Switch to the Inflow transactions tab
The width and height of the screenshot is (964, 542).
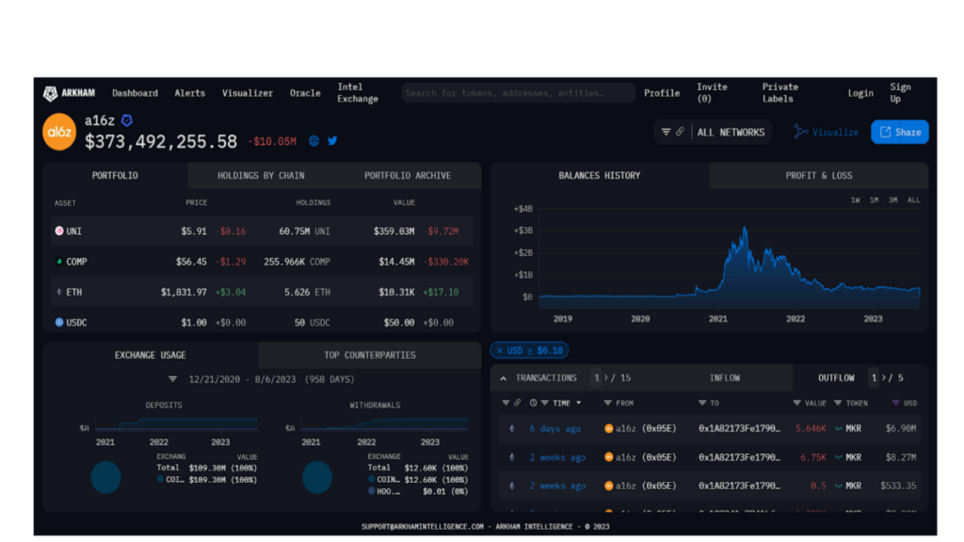point(725,378)
